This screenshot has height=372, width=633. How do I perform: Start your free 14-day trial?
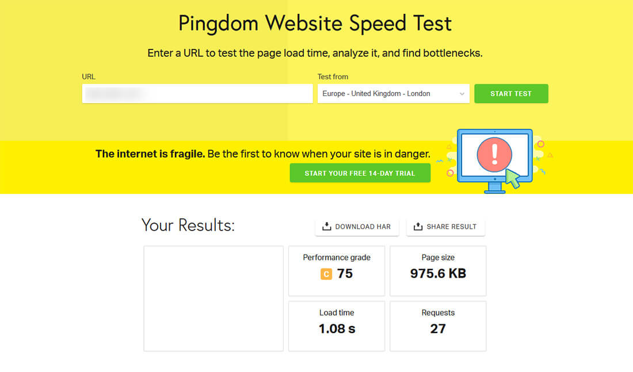360,172
